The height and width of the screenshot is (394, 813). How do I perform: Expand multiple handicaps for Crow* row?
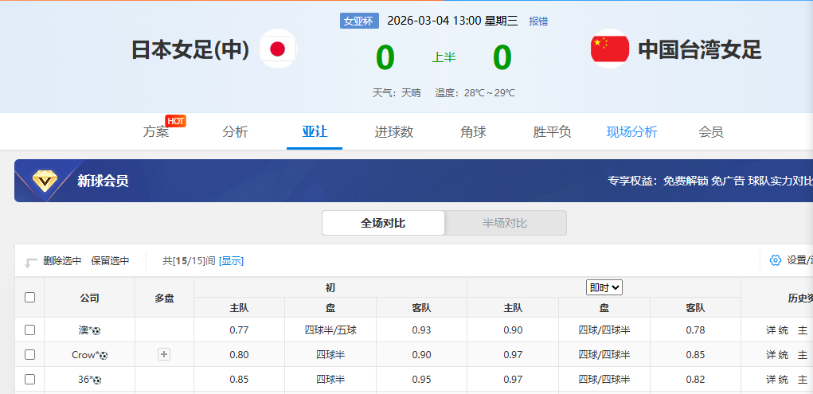[164, 354]
